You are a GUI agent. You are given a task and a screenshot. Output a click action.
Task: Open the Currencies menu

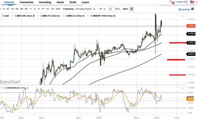pyautogui.click(x=26, y=2)
